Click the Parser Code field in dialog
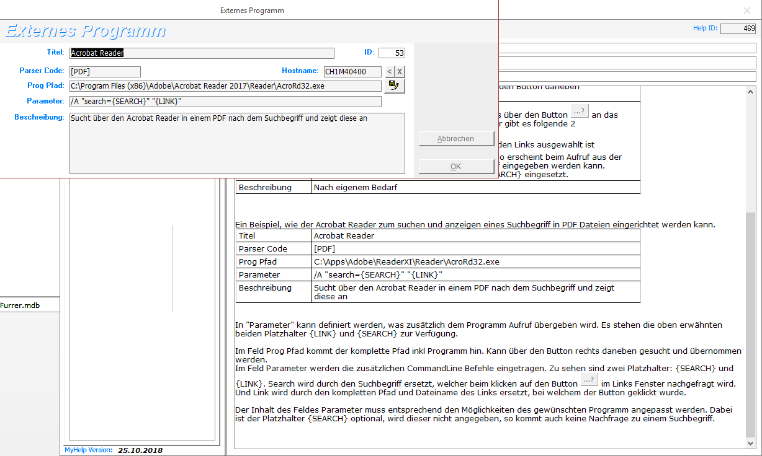762x456 pixels. (105, 72)
